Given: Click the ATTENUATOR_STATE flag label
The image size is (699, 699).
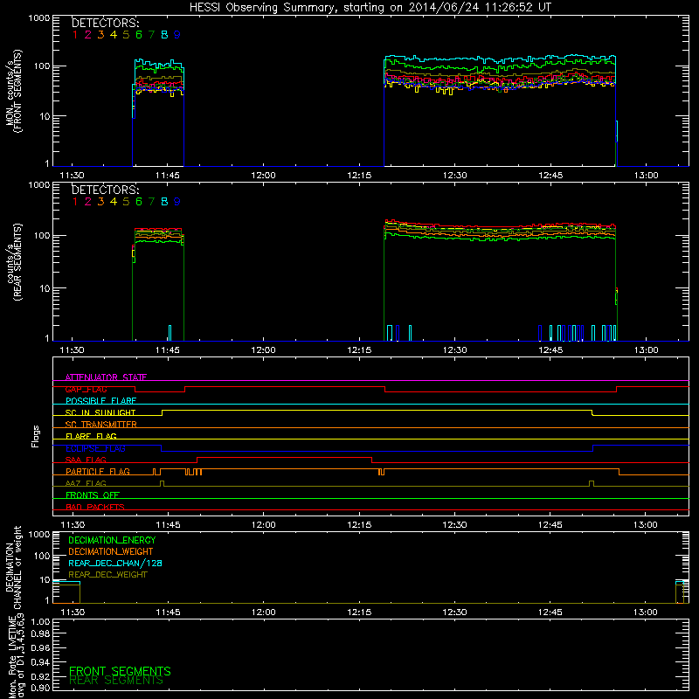Looking at the screenshot, I should (106, 377).
